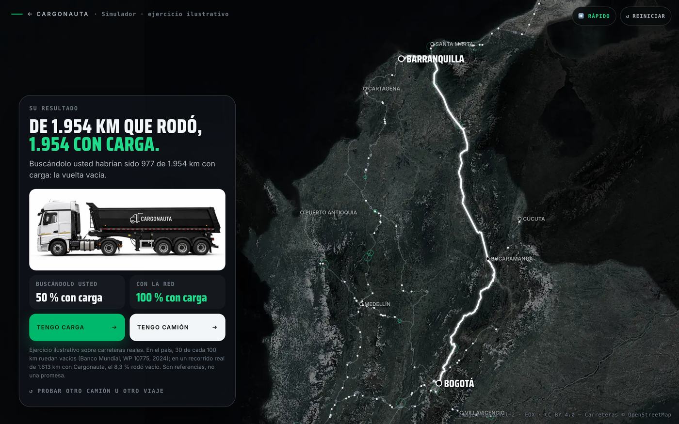This screenshot has width=679, height=424.
Task: Click the PUERTO ANTIOQUIA map label
Action: [331, 213]
